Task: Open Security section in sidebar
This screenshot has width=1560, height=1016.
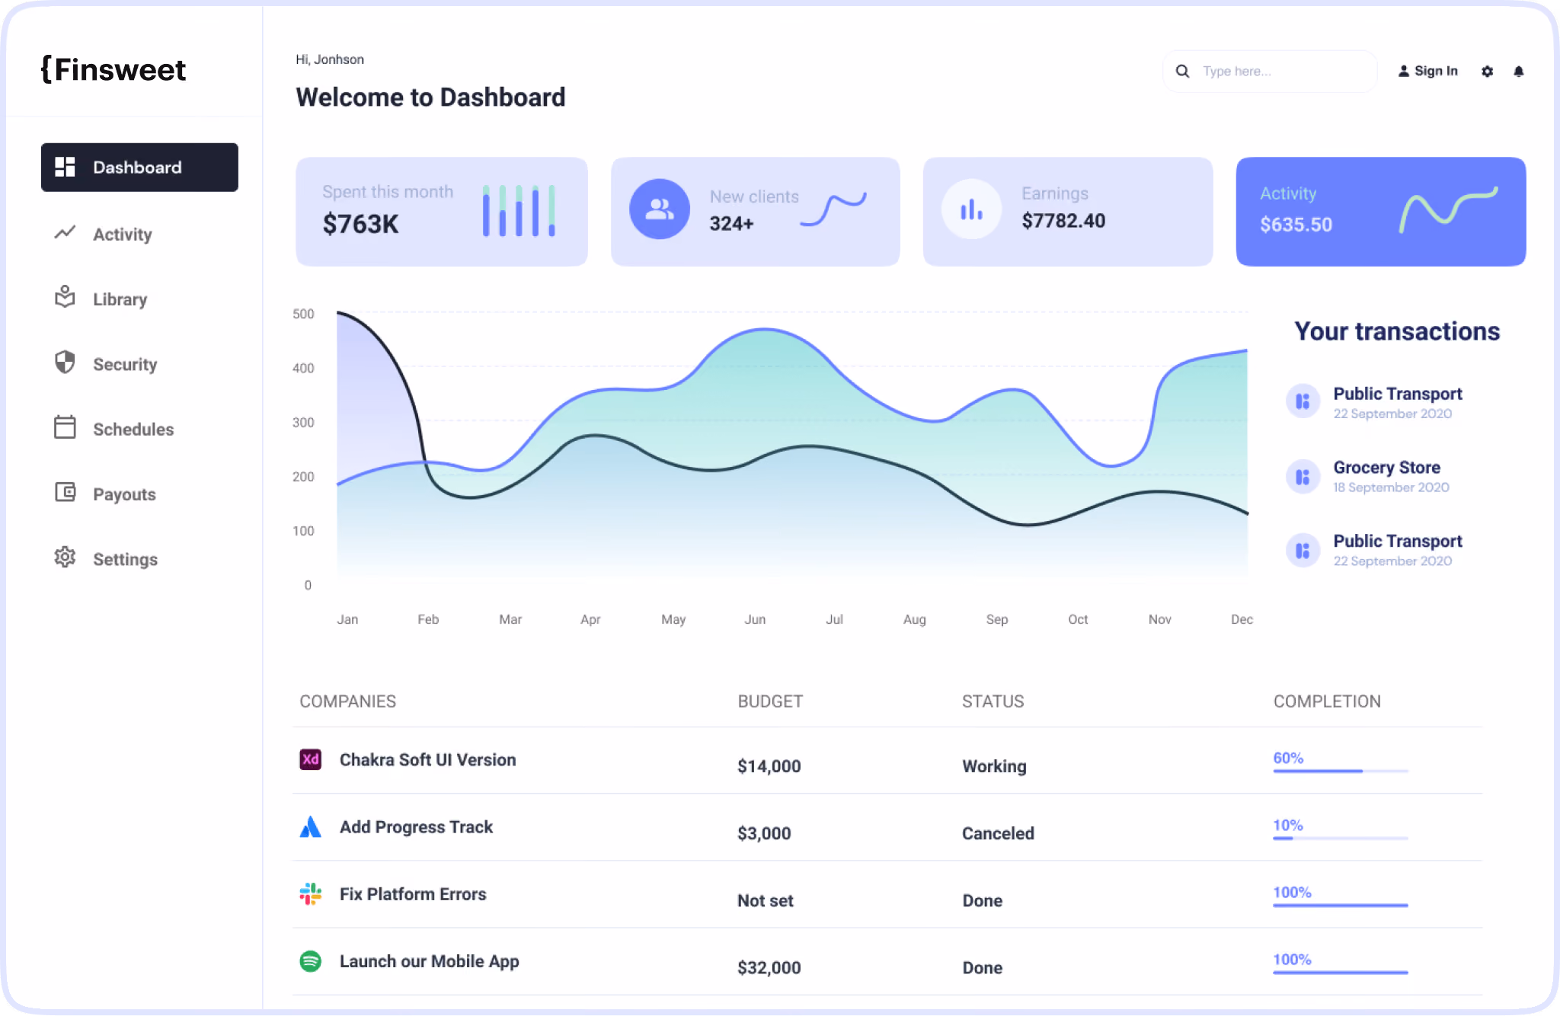Action: coord(125,364)
